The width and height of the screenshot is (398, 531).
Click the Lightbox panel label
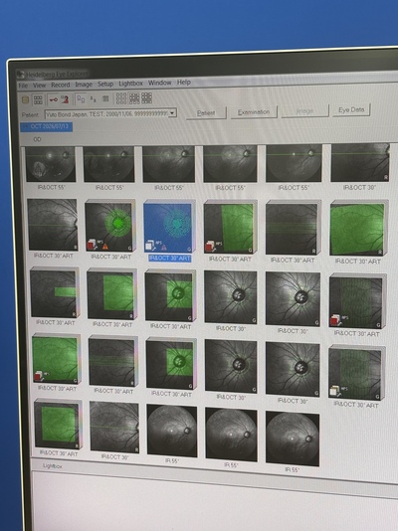52,466
